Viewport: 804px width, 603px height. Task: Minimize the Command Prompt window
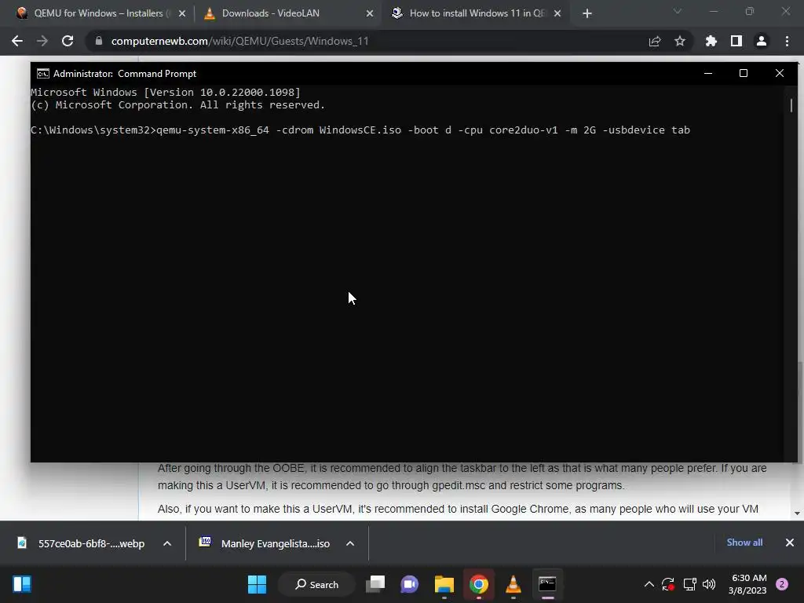(x=708, y=73)
